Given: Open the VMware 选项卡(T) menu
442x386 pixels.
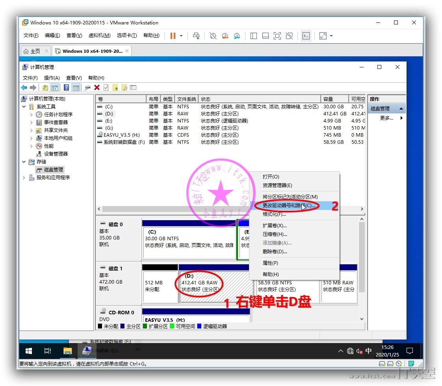Looking at the screenshot, I should coord(127,35).
